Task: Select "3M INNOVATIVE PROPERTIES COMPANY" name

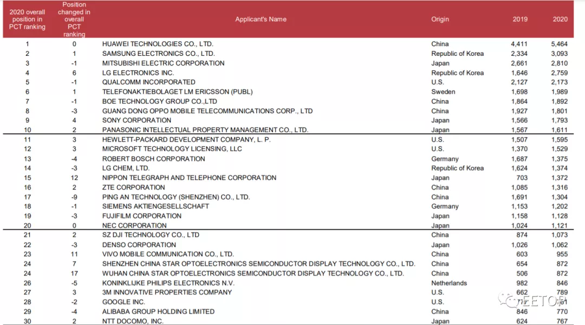Action: click(x=167, y=292)
